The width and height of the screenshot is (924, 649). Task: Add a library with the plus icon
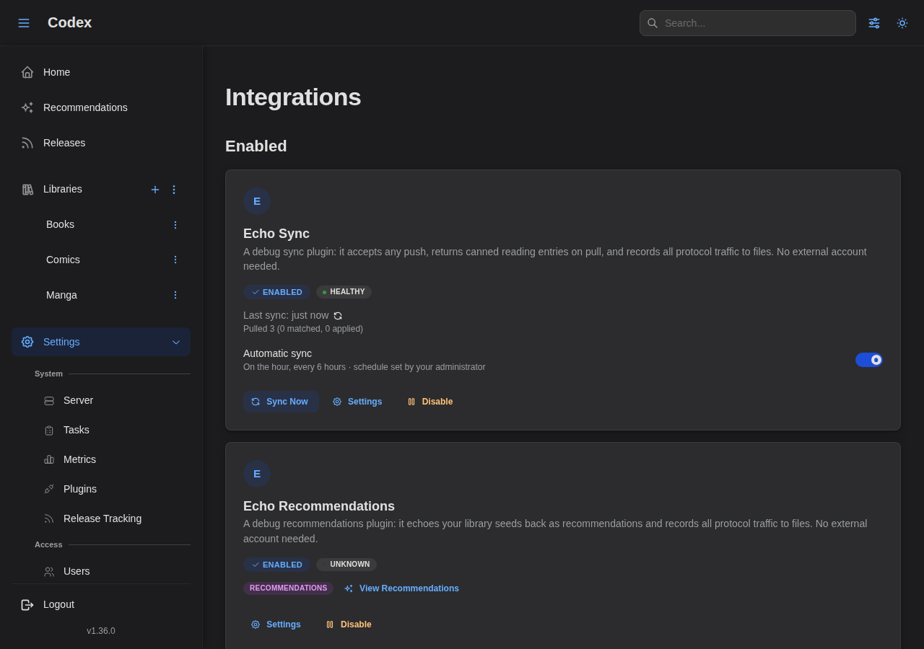click(x=155, y=190)
